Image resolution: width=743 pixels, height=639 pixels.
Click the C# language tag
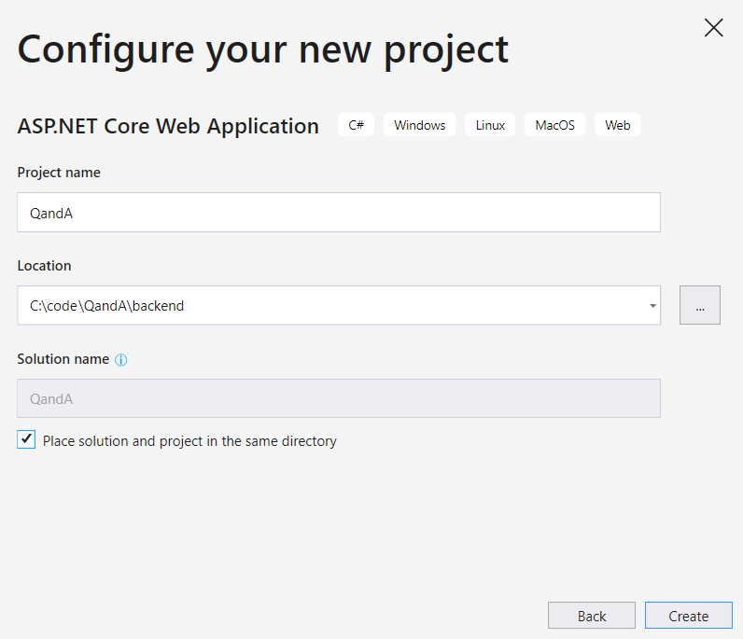[357, 125]
